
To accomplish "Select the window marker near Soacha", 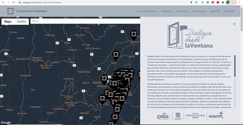I will tap(102, 99).
